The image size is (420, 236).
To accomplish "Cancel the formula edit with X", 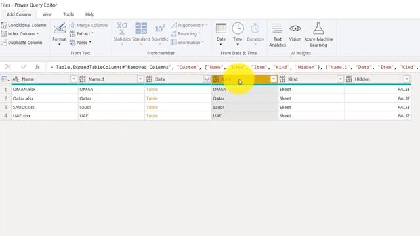I will pos(8,67).
